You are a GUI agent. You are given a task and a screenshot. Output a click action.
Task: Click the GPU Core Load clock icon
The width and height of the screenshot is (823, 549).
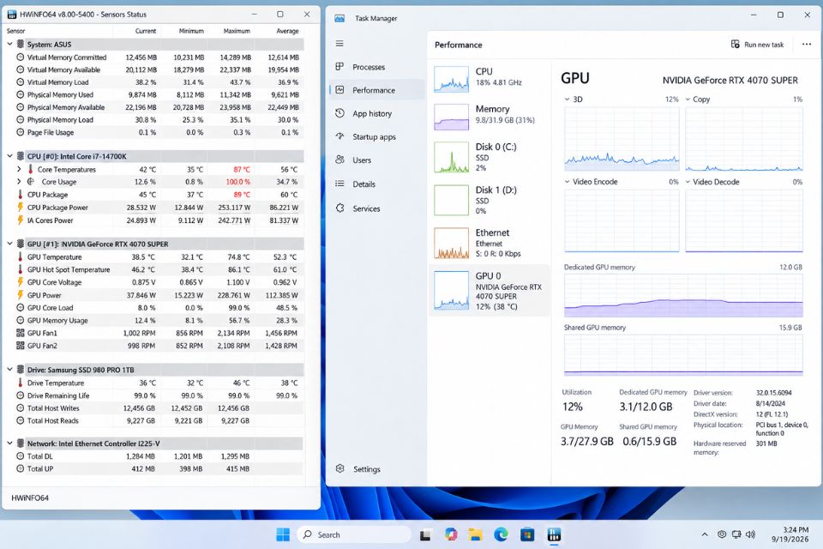[x=20, y=308]
